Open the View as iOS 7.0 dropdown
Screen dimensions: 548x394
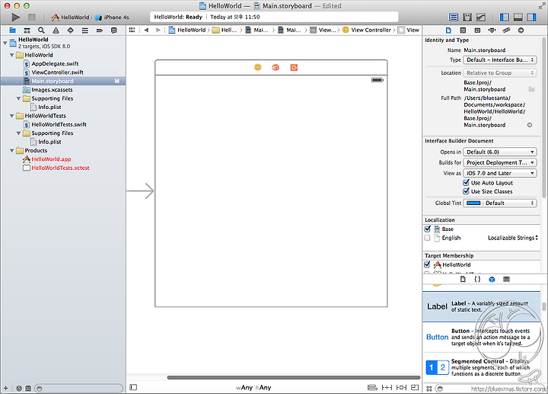(x=500, y=173)
